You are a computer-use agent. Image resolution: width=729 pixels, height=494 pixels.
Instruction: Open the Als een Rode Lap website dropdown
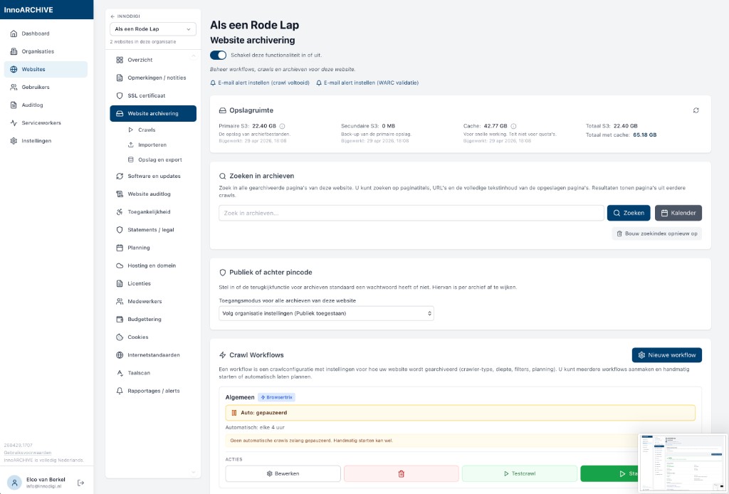[x=153, y=29]
